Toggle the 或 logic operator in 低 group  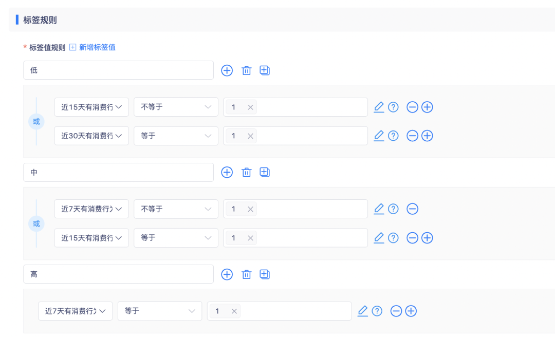tap(36, 121)
